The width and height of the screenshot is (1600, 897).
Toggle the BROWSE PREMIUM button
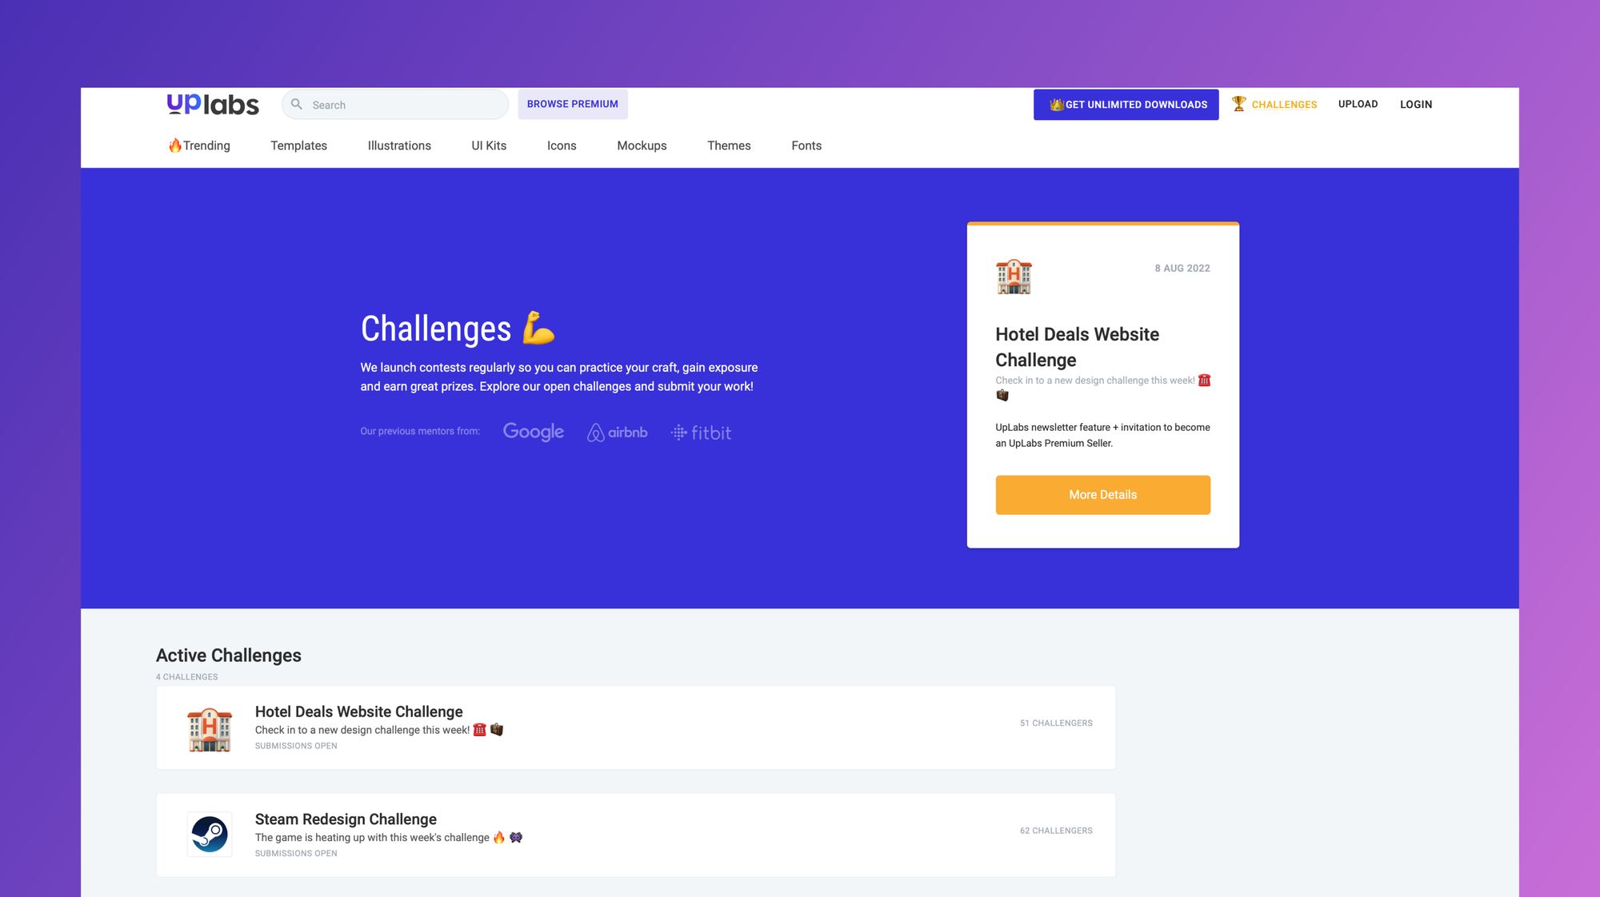(573, 103)
